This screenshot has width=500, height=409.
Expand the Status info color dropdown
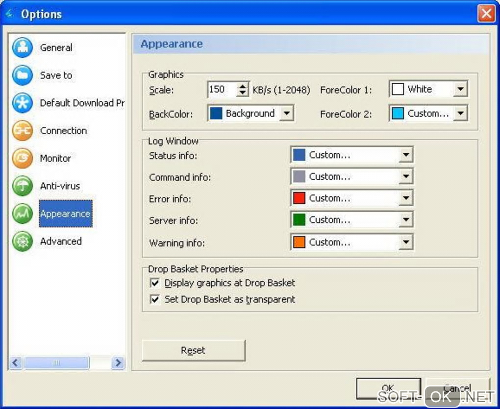click(x=405, y=155)
